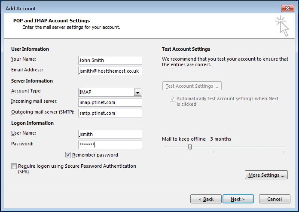Toggle Automatically test account settings checkbox
This screenshot has height=212, width=299.
(173, 99)
